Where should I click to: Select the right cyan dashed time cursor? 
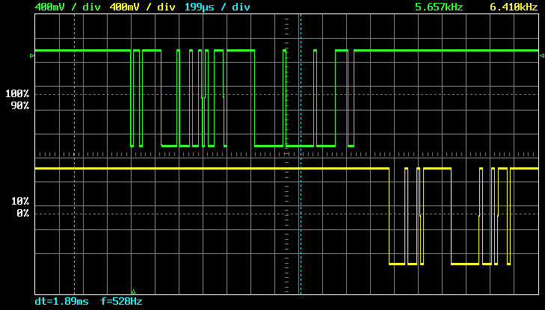coord(301,154)
